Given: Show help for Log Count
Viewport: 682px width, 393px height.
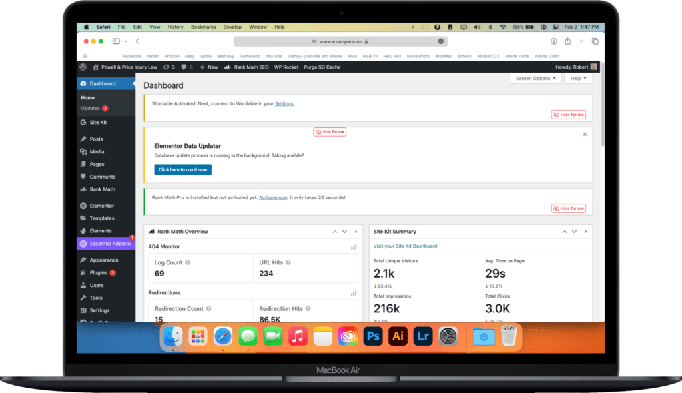Looking at the screenshot, I should (x=188, y=263).
